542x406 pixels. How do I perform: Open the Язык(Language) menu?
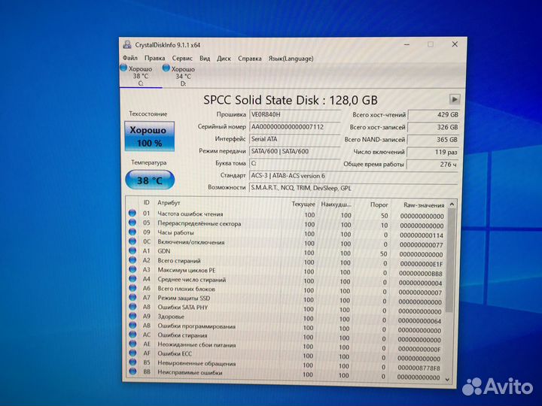[291, 58]
